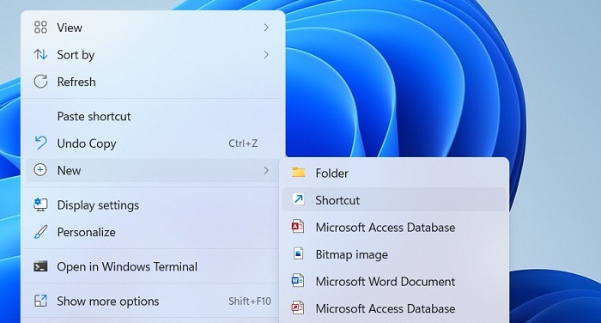Screen dimensions: 601x323
Task: Click the View menu label
Action: click(70, 27)
